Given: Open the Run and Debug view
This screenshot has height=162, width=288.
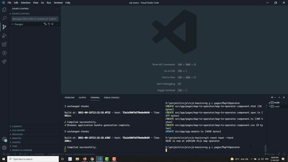Looking at the screenshot, I should (4, 36).
